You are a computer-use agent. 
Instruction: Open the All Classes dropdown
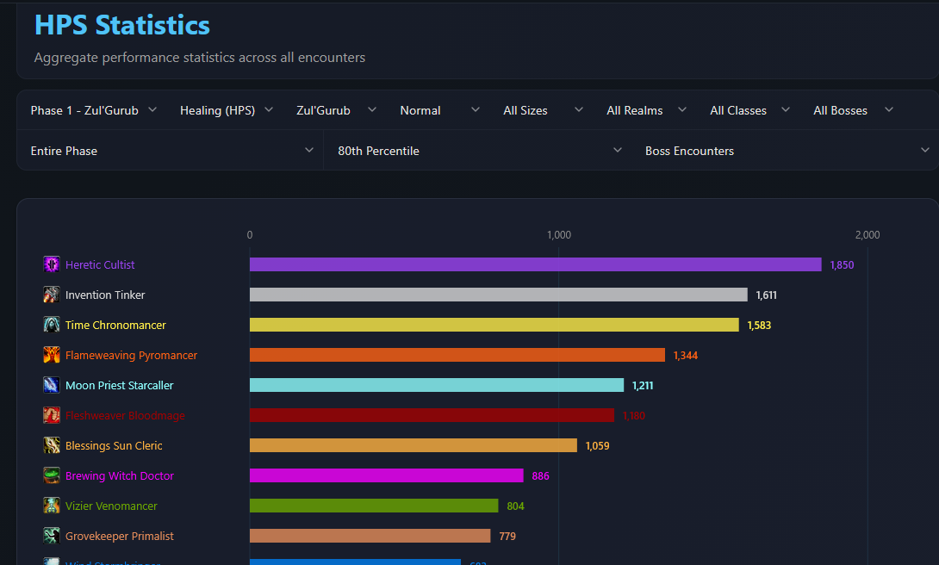749,110
